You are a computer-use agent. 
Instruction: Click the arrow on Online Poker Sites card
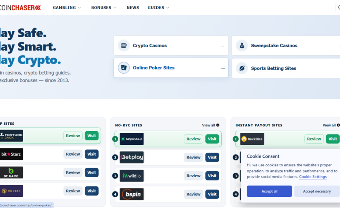pos(223,68)
